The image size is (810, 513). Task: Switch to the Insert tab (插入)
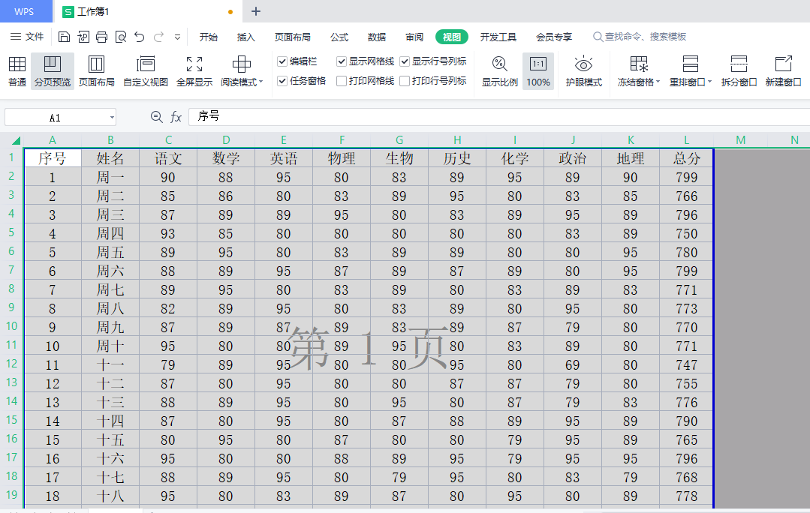click(246, 37)
